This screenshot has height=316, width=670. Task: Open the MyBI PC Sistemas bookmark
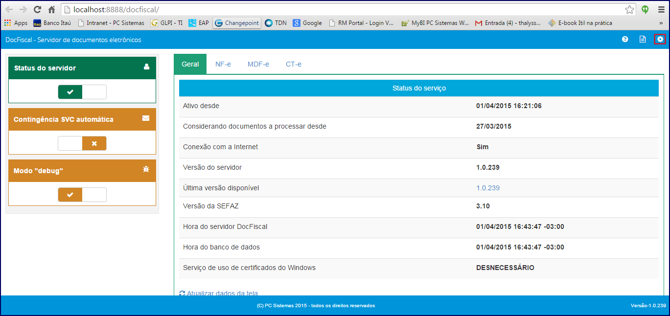point(435,23)
